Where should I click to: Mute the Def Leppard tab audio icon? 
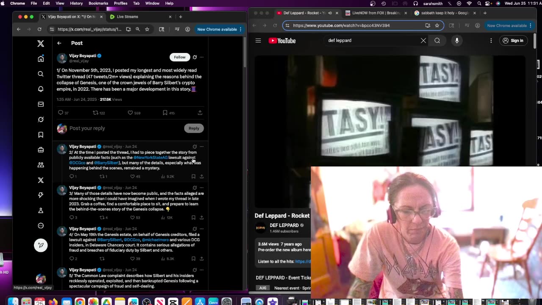coord(330,13)
